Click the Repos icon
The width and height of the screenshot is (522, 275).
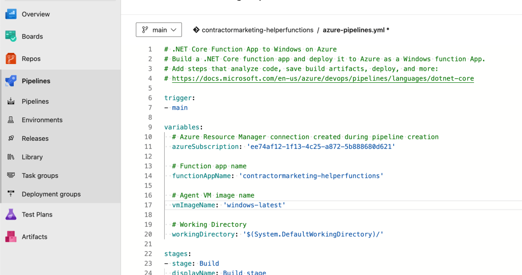pos(11,58)
